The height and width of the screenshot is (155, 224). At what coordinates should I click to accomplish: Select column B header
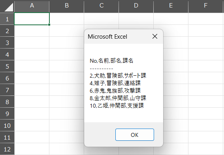coord(67,6)
